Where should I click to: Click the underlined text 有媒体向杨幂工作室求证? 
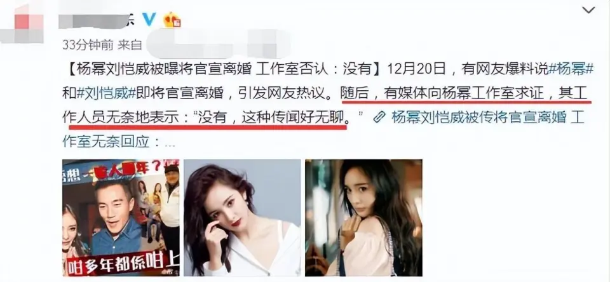(464, 94)
